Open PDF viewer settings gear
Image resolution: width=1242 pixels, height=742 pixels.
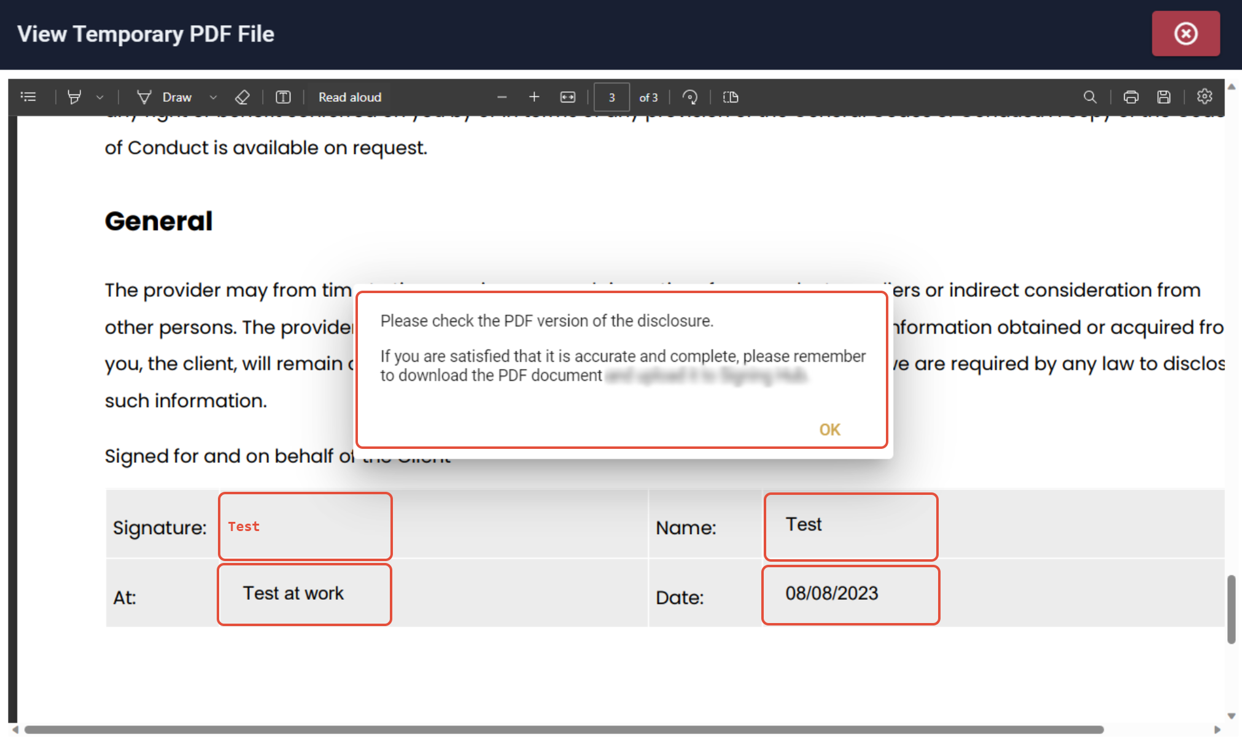tap(1205, 97)
